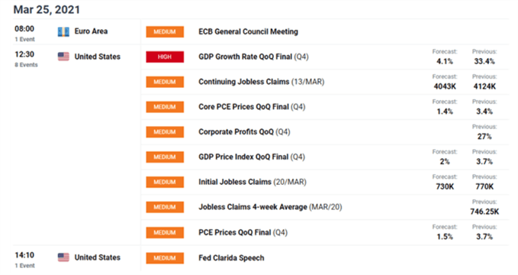
Task: Click the 33.4% previous GDP value
Action: 484,61
